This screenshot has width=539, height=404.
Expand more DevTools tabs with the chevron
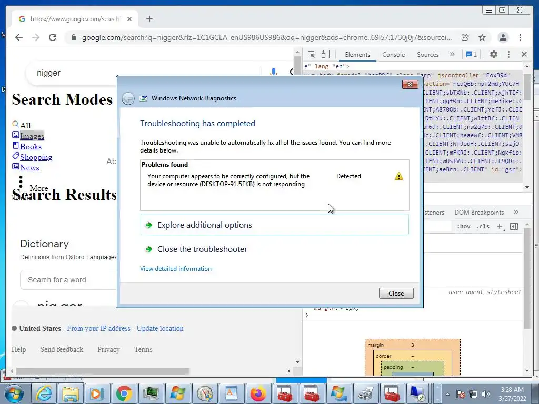tap(452, 54)
